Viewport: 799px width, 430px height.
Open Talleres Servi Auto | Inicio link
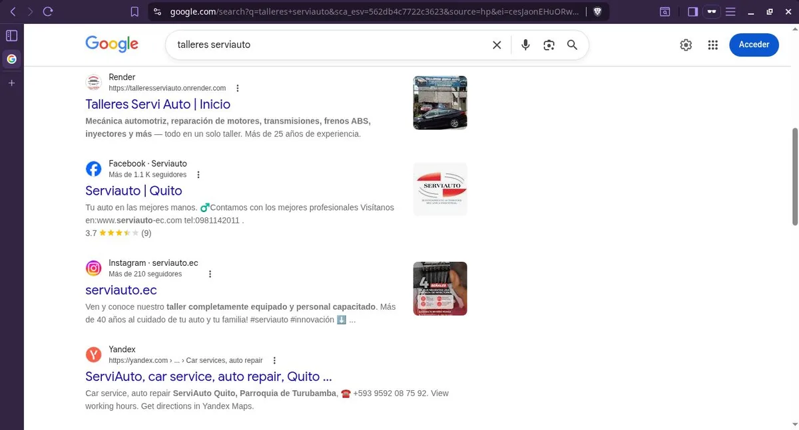158,104
